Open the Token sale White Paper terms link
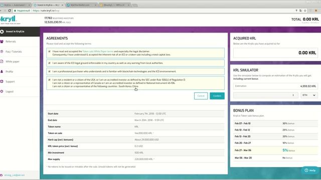Viewport: 321px width, 180px height. pos(98,51)
